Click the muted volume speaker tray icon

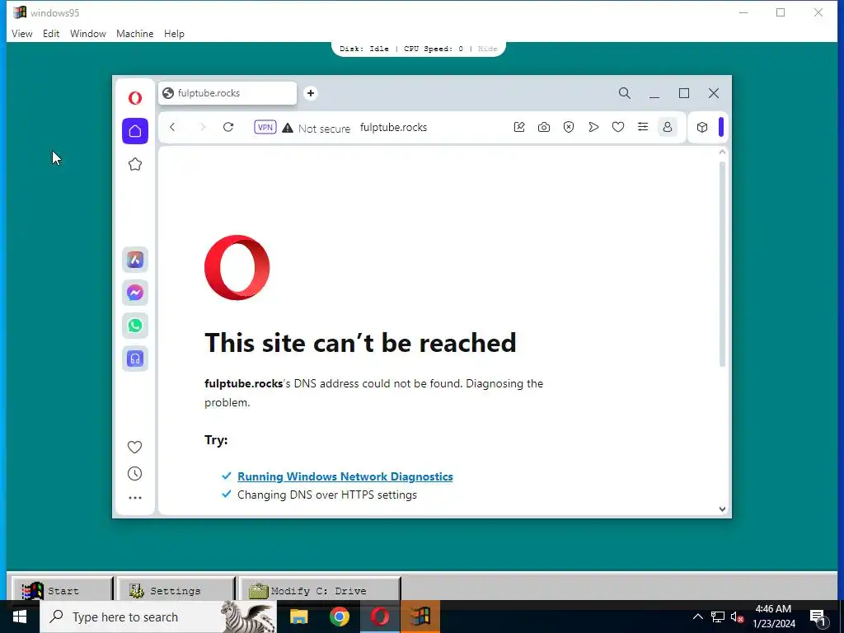(x=737, y=617)
